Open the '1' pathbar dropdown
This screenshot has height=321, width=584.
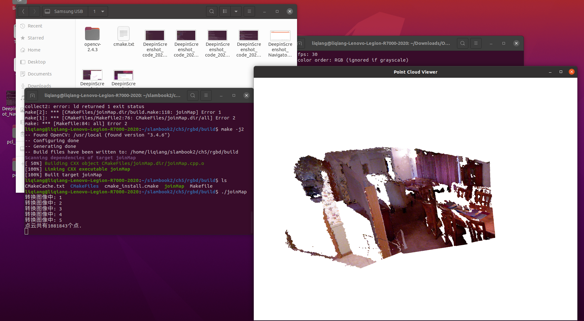pos(98,11)
